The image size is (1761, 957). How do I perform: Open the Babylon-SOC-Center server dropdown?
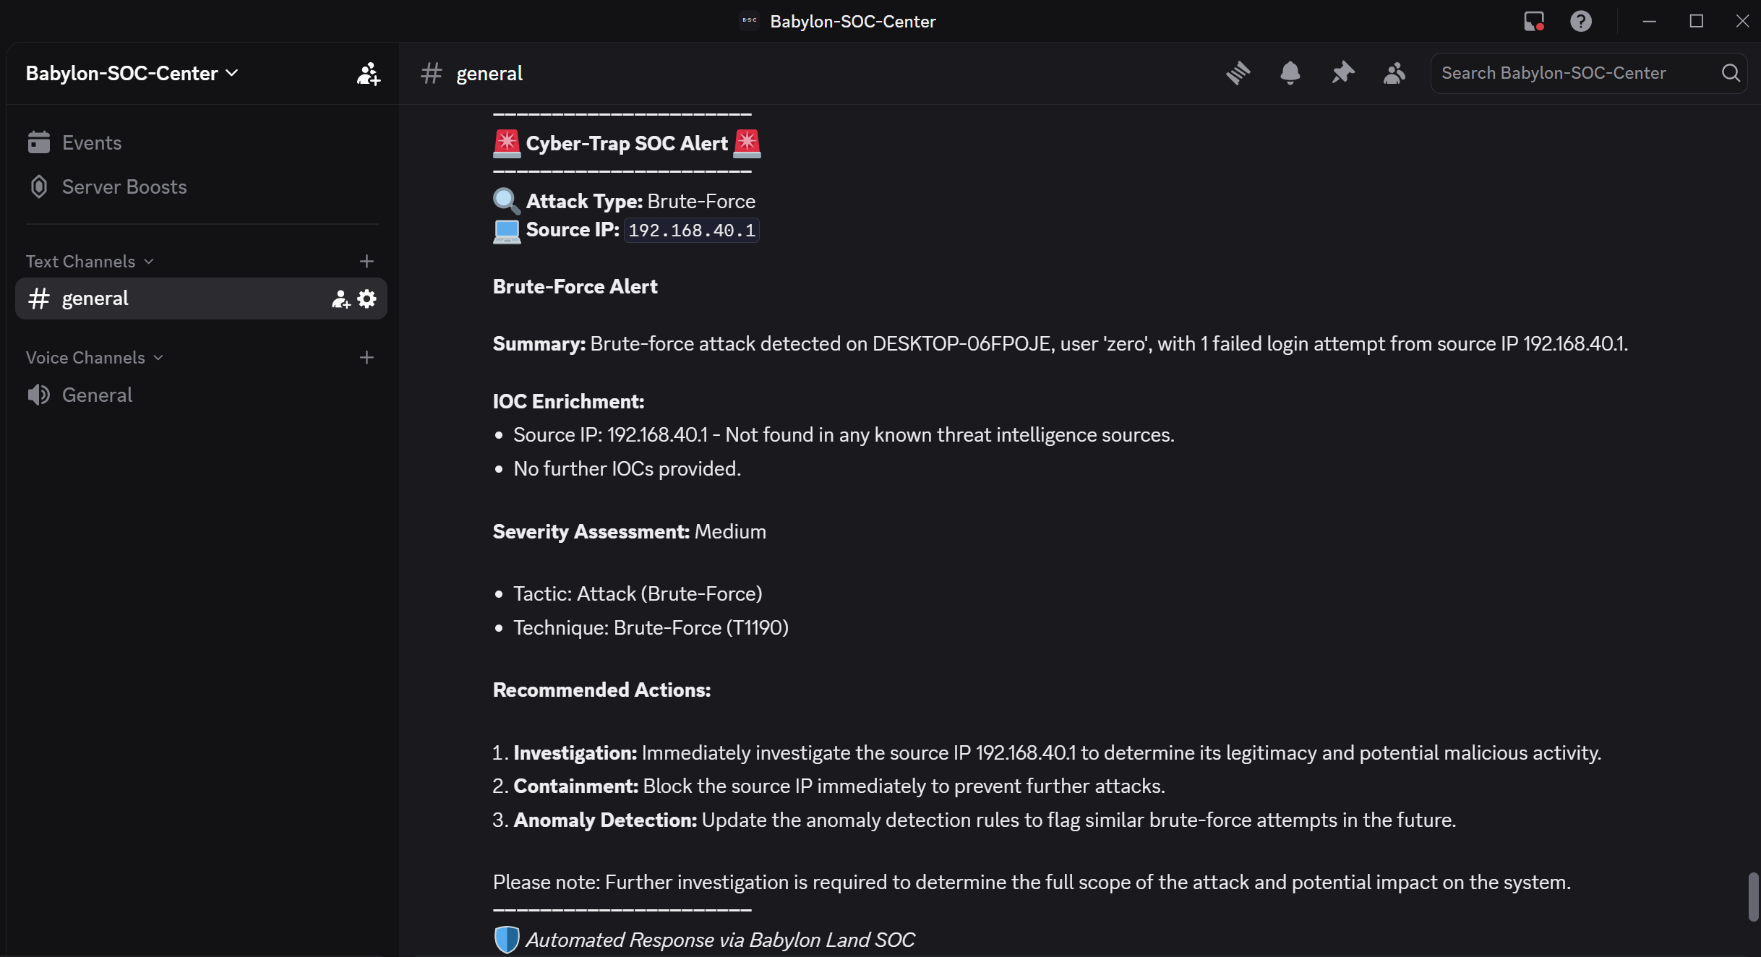[x=132, y=73]
